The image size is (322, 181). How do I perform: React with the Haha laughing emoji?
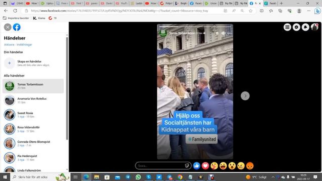[x=223, y=166]
